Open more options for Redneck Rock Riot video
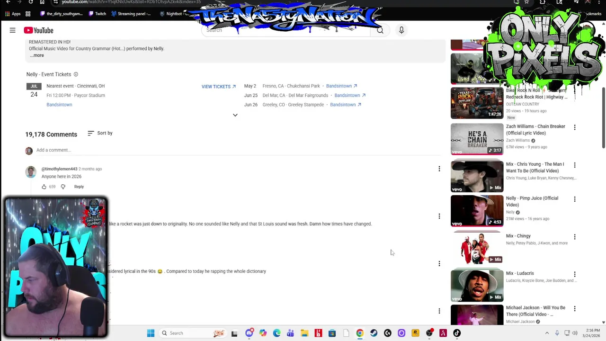This screenshot has height=341, width=606. click(575, 91)
